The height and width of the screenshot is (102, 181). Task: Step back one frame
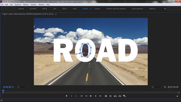[86, 96]
